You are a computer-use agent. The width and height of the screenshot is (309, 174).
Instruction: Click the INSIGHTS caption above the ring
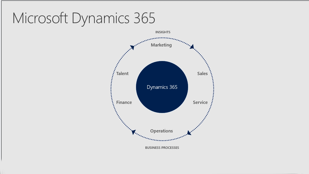click(163, 32)
